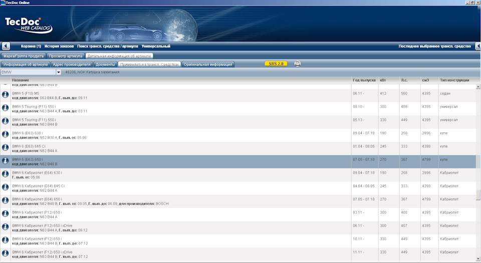Click info icon for highlighted BMW 6 (E63) 650 i
The height and width of the screenshot is (263, 481).
(x=6, y=161)
